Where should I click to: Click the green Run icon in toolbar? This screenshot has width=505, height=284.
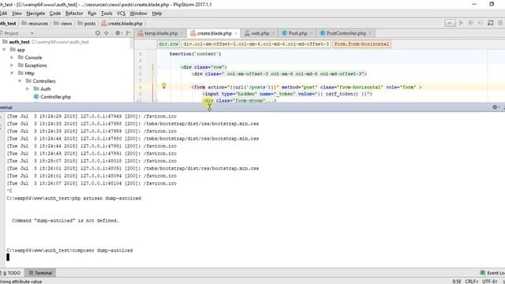pos(461,23)
